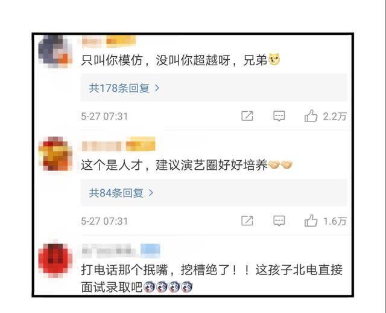Open the second commenter's orange avatar
The image size is (386, 313).
click(55, 153)
